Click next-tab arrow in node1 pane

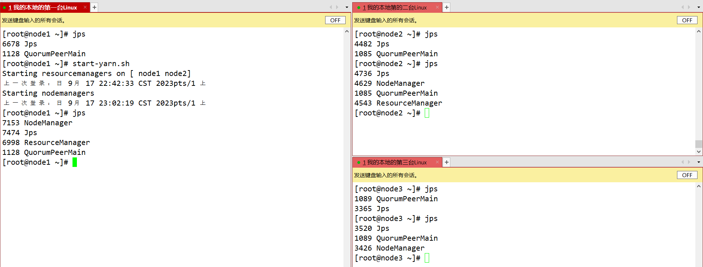[337, 7]
